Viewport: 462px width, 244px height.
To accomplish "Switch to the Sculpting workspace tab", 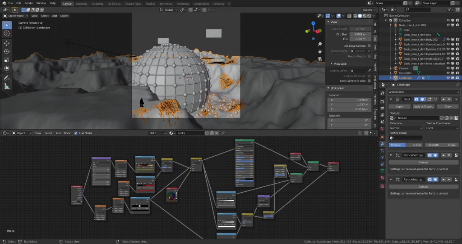I will pyautogui.click(x=97, y=3).
